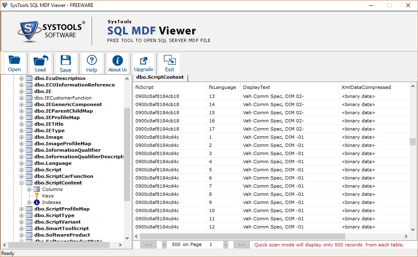Viewport: 418px width, 257px height.
Task: Expand the dbo.IEGenericComponent table node
Action: coord(21,104)
